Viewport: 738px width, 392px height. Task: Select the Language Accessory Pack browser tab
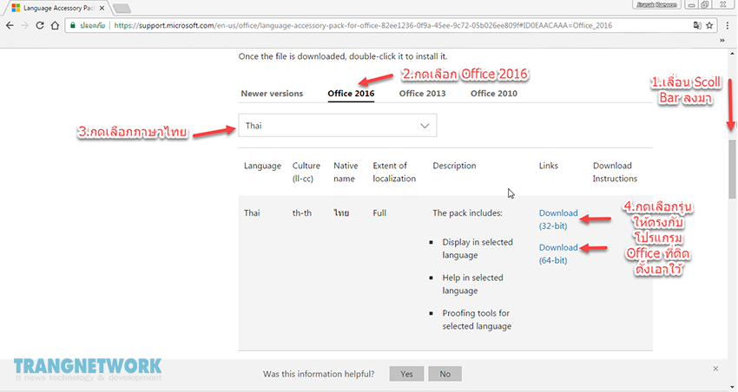[56, 8]
